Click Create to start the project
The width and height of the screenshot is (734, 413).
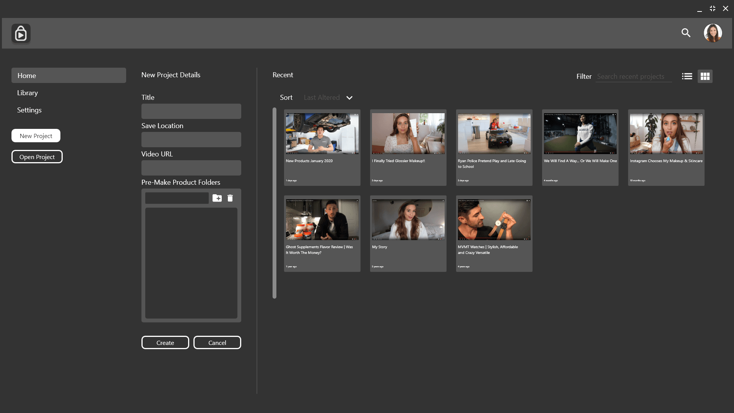pos(165,342)
